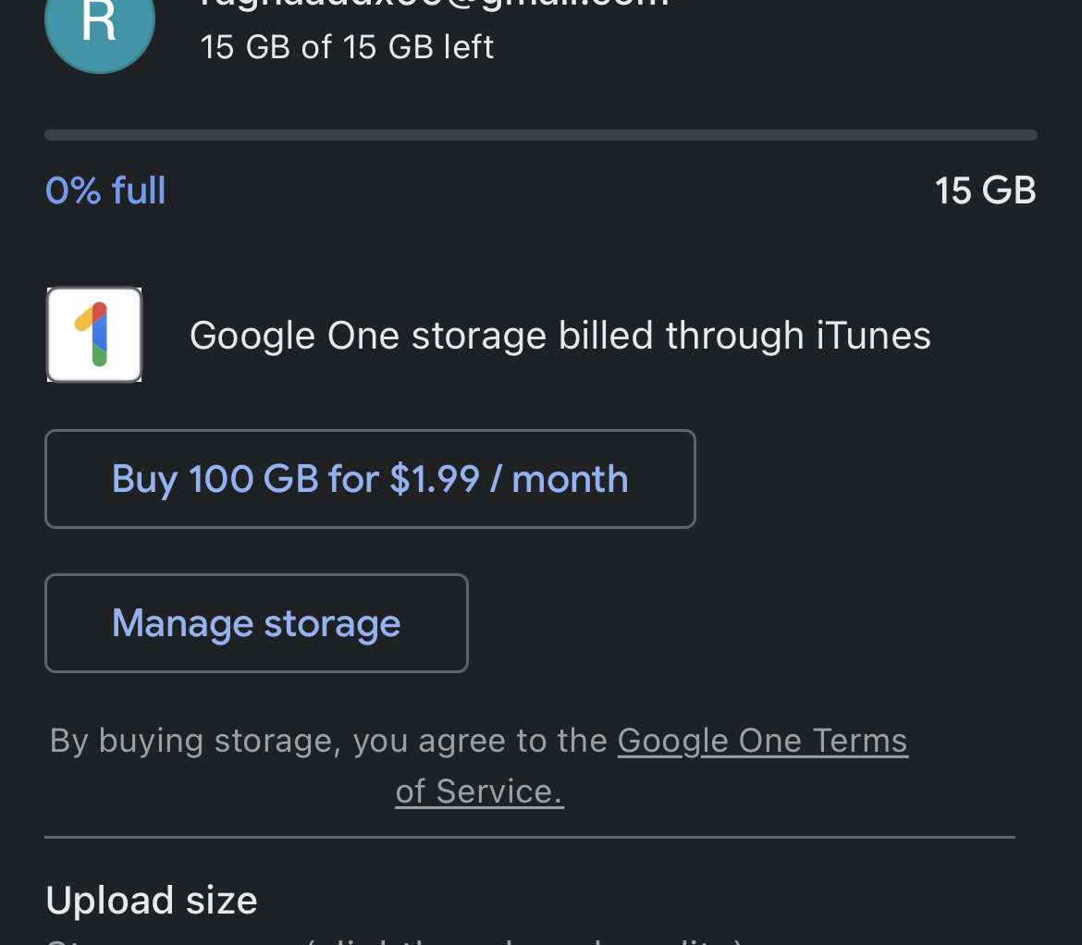Open Manage storage

coord(256,623)
